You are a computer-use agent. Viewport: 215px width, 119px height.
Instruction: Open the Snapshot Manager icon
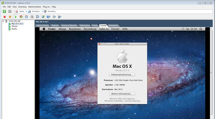(37, 17)
